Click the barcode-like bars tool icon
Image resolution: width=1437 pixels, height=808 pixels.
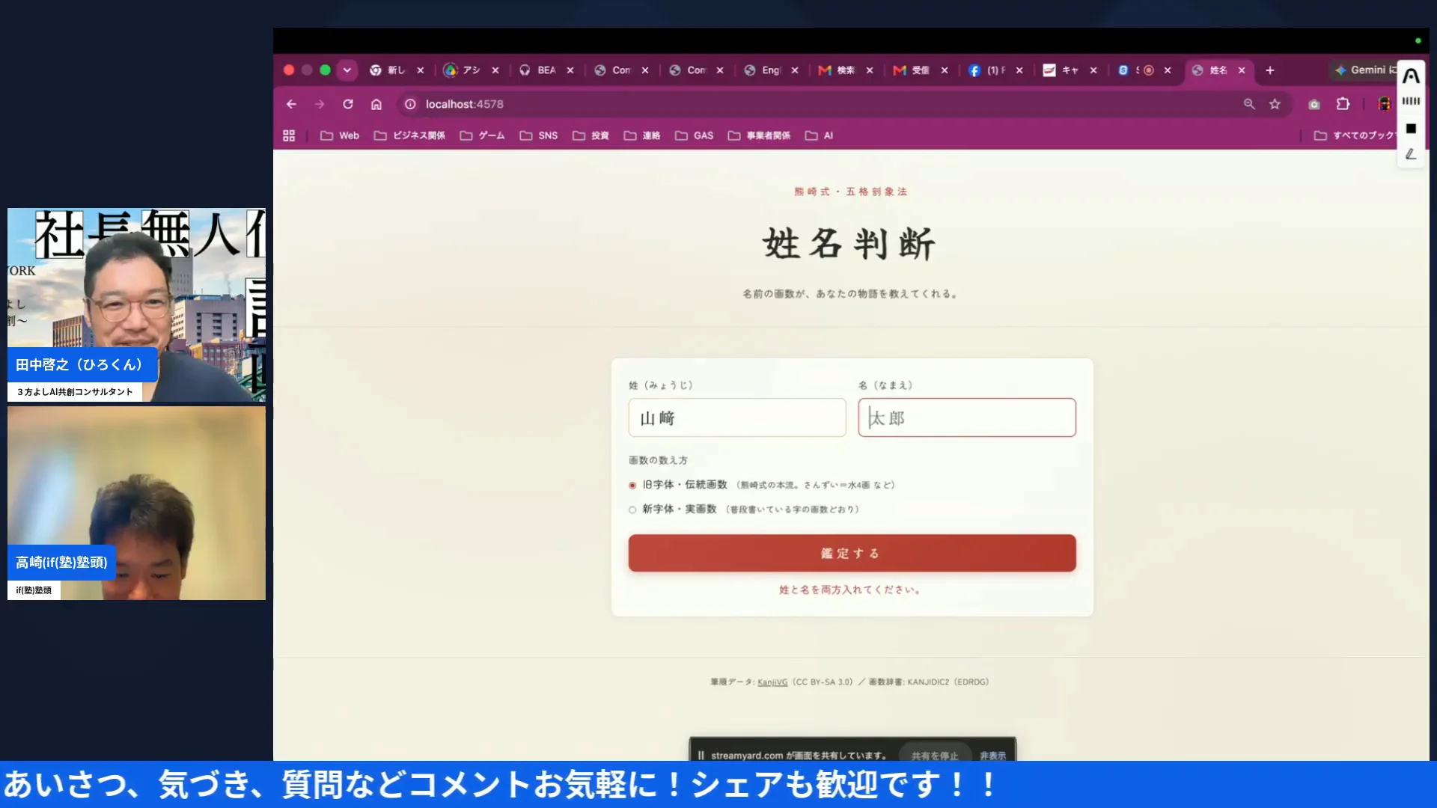[1411, 101]
